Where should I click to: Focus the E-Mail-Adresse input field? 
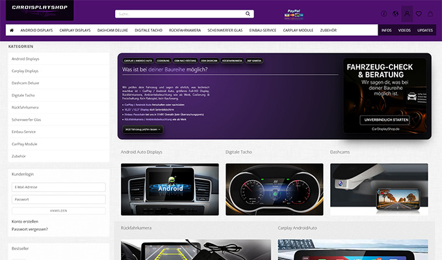click(58, 187)
